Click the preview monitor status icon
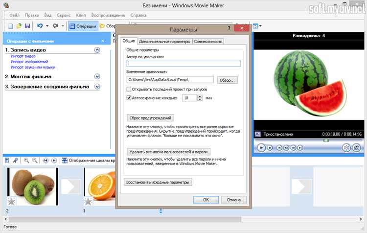Viewport: 367px width, 233px height. pos(258,134)
